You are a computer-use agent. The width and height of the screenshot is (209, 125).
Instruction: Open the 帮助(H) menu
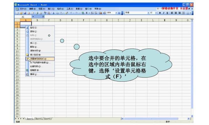98,9
